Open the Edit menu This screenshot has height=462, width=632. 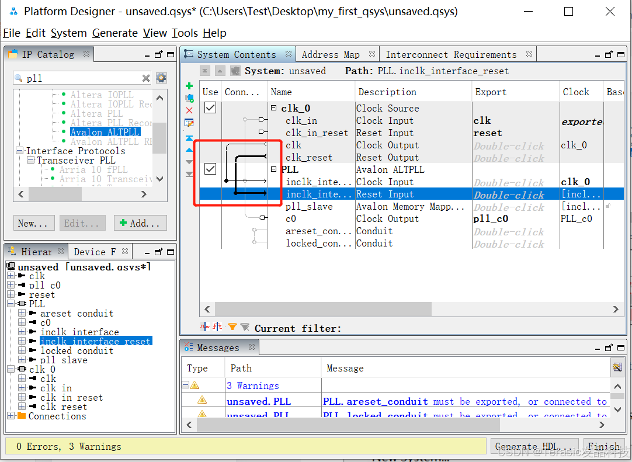point(36,33)
